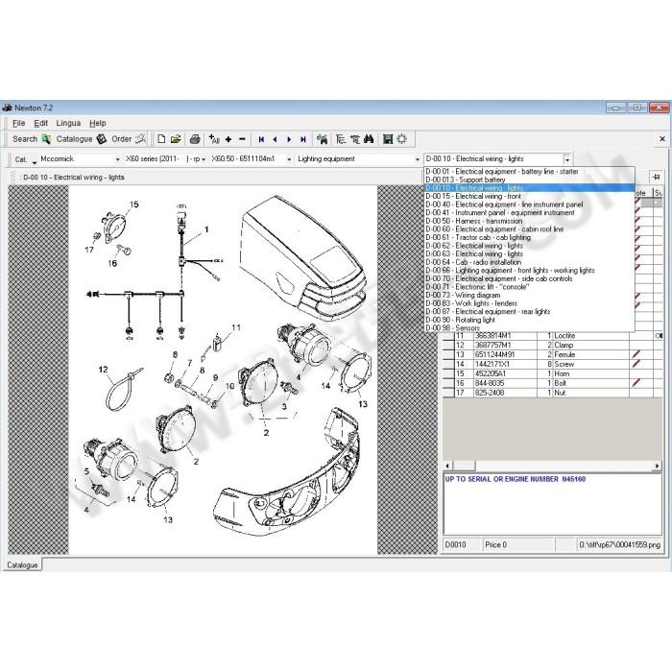
Task: Click the Print icon
Action: (x=195, y=139)
